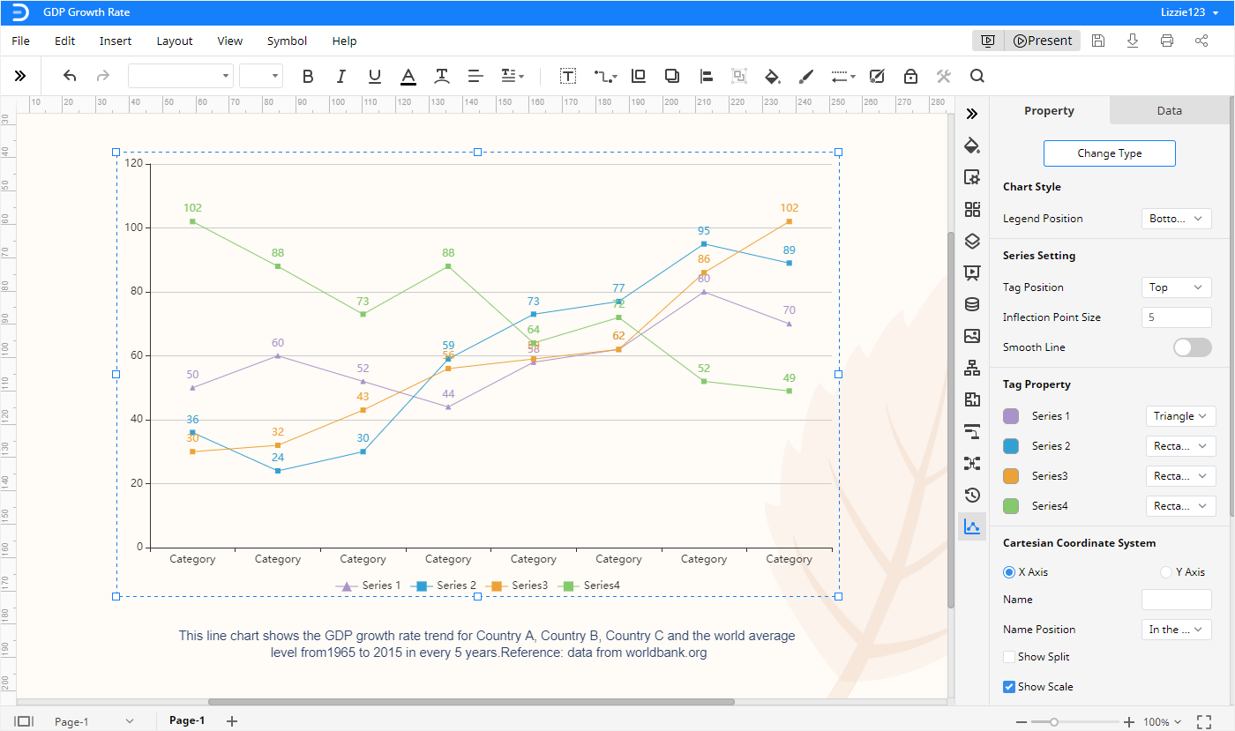
Task: Open the Tag Position dropdown
Action: [x=1176, y=287]
